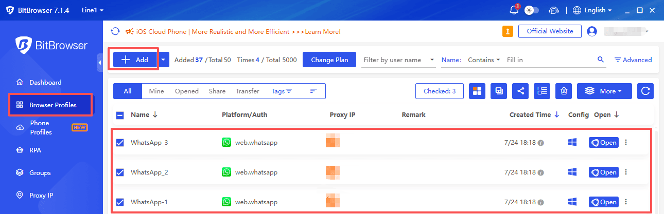Uncheck the WhatsApp_3 checkbox
The image size is (664, 214).
tap(120, 143)
